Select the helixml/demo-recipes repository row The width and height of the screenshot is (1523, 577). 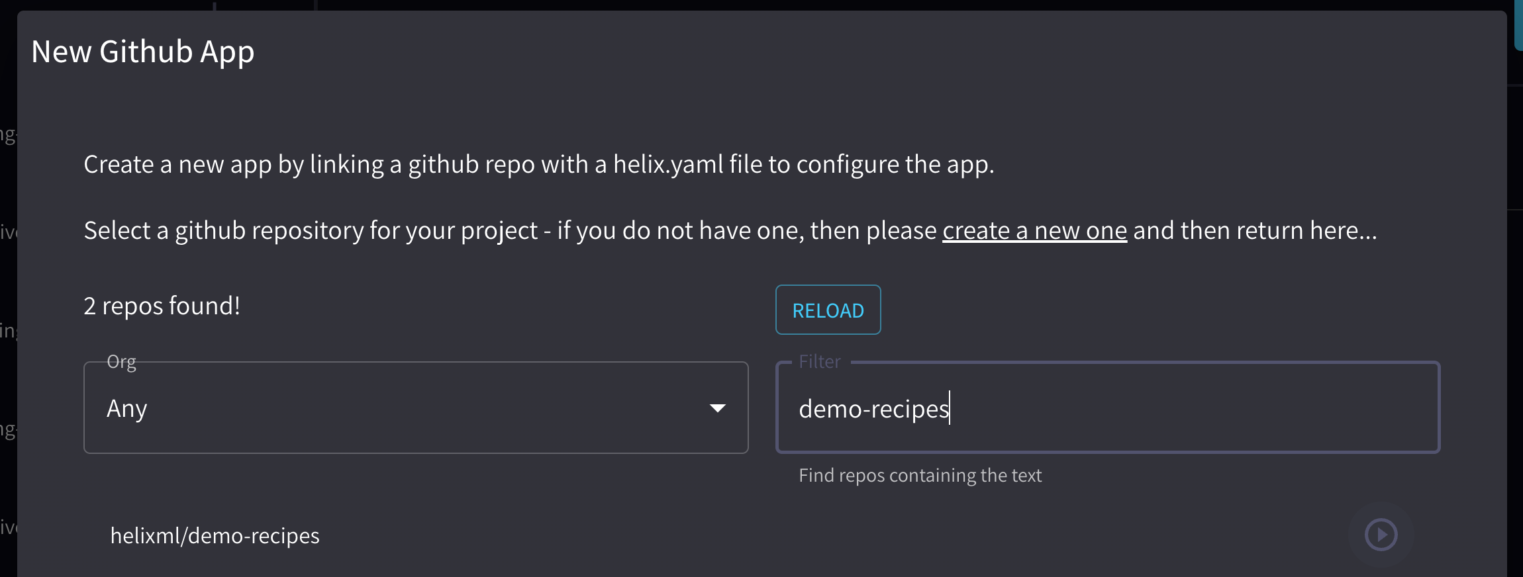click(x=215, y=535)
